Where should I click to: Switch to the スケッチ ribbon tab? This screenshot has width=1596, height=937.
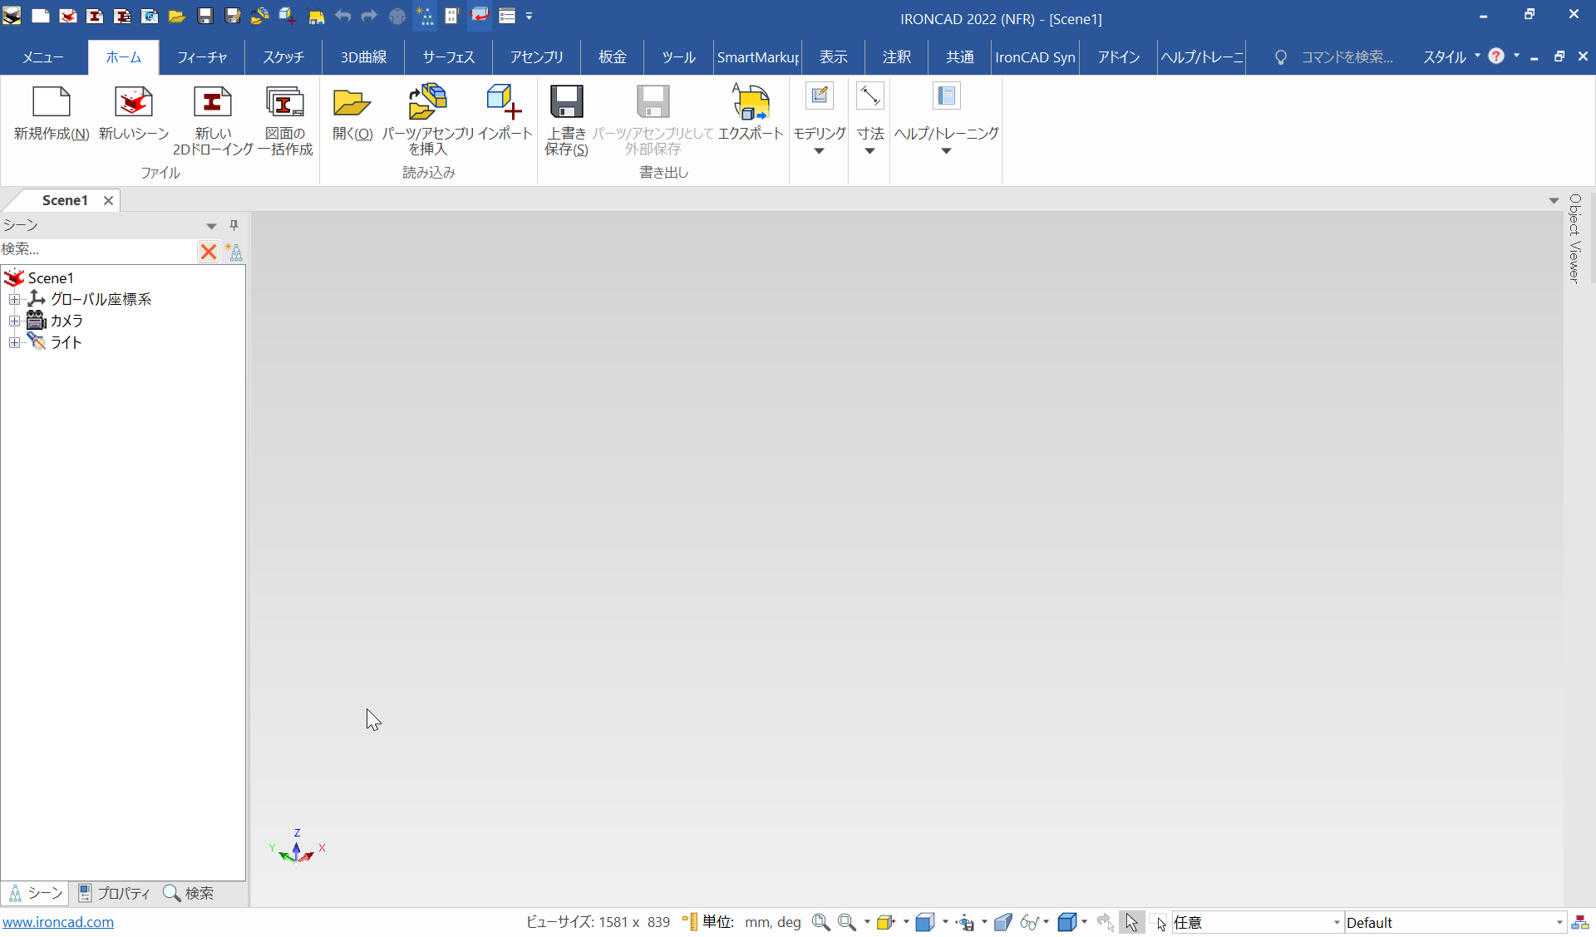click(x=283, y=57)
